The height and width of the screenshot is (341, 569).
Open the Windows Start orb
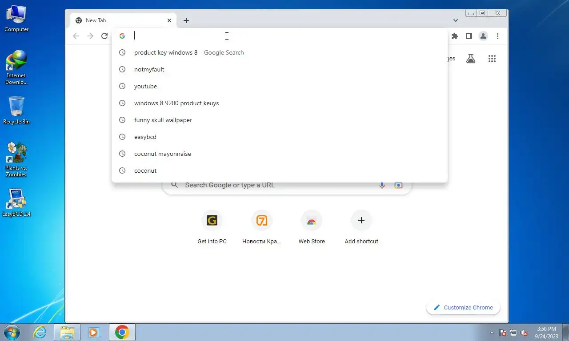(x=11, y=332)
